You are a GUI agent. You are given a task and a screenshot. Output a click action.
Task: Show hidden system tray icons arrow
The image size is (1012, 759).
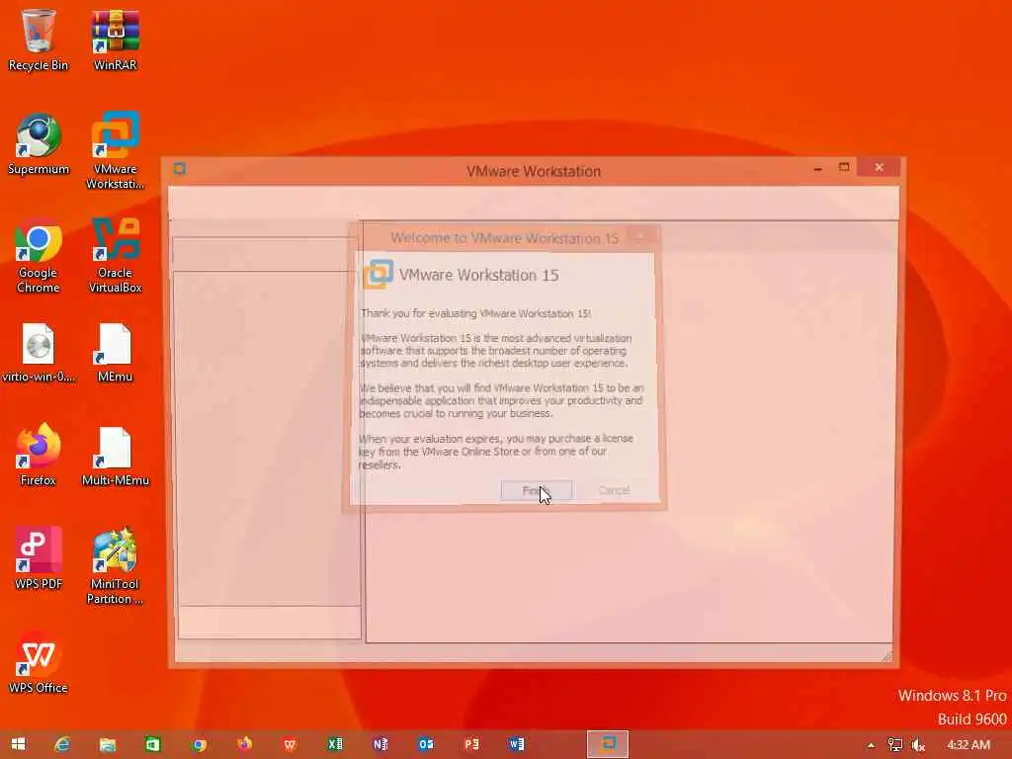tap(871, 745)
